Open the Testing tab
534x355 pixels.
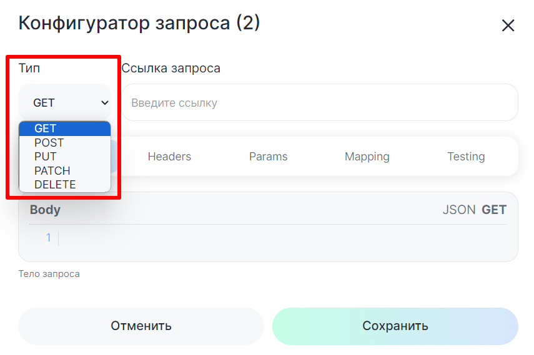click(466, 157)
